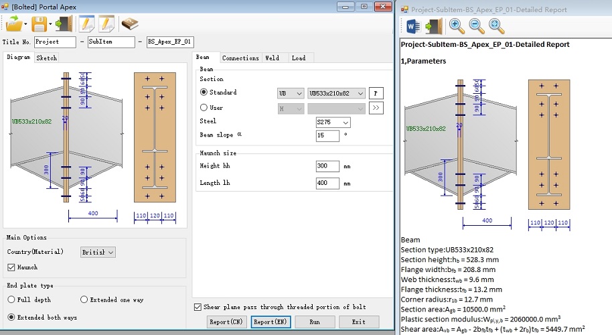
Task: Open the Weld tab
Action: click(273, 58)
